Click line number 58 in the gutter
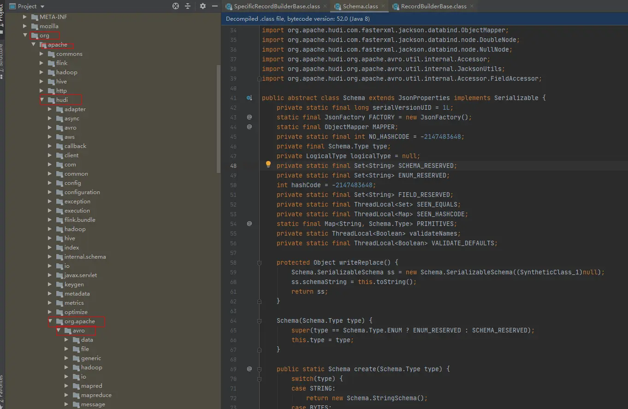 click(233, 262)
